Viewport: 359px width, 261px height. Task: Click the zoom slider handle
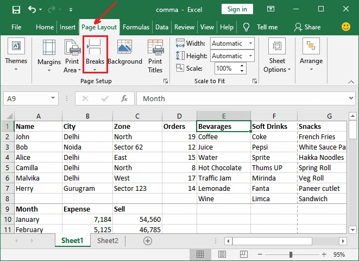tap(291, 254)
